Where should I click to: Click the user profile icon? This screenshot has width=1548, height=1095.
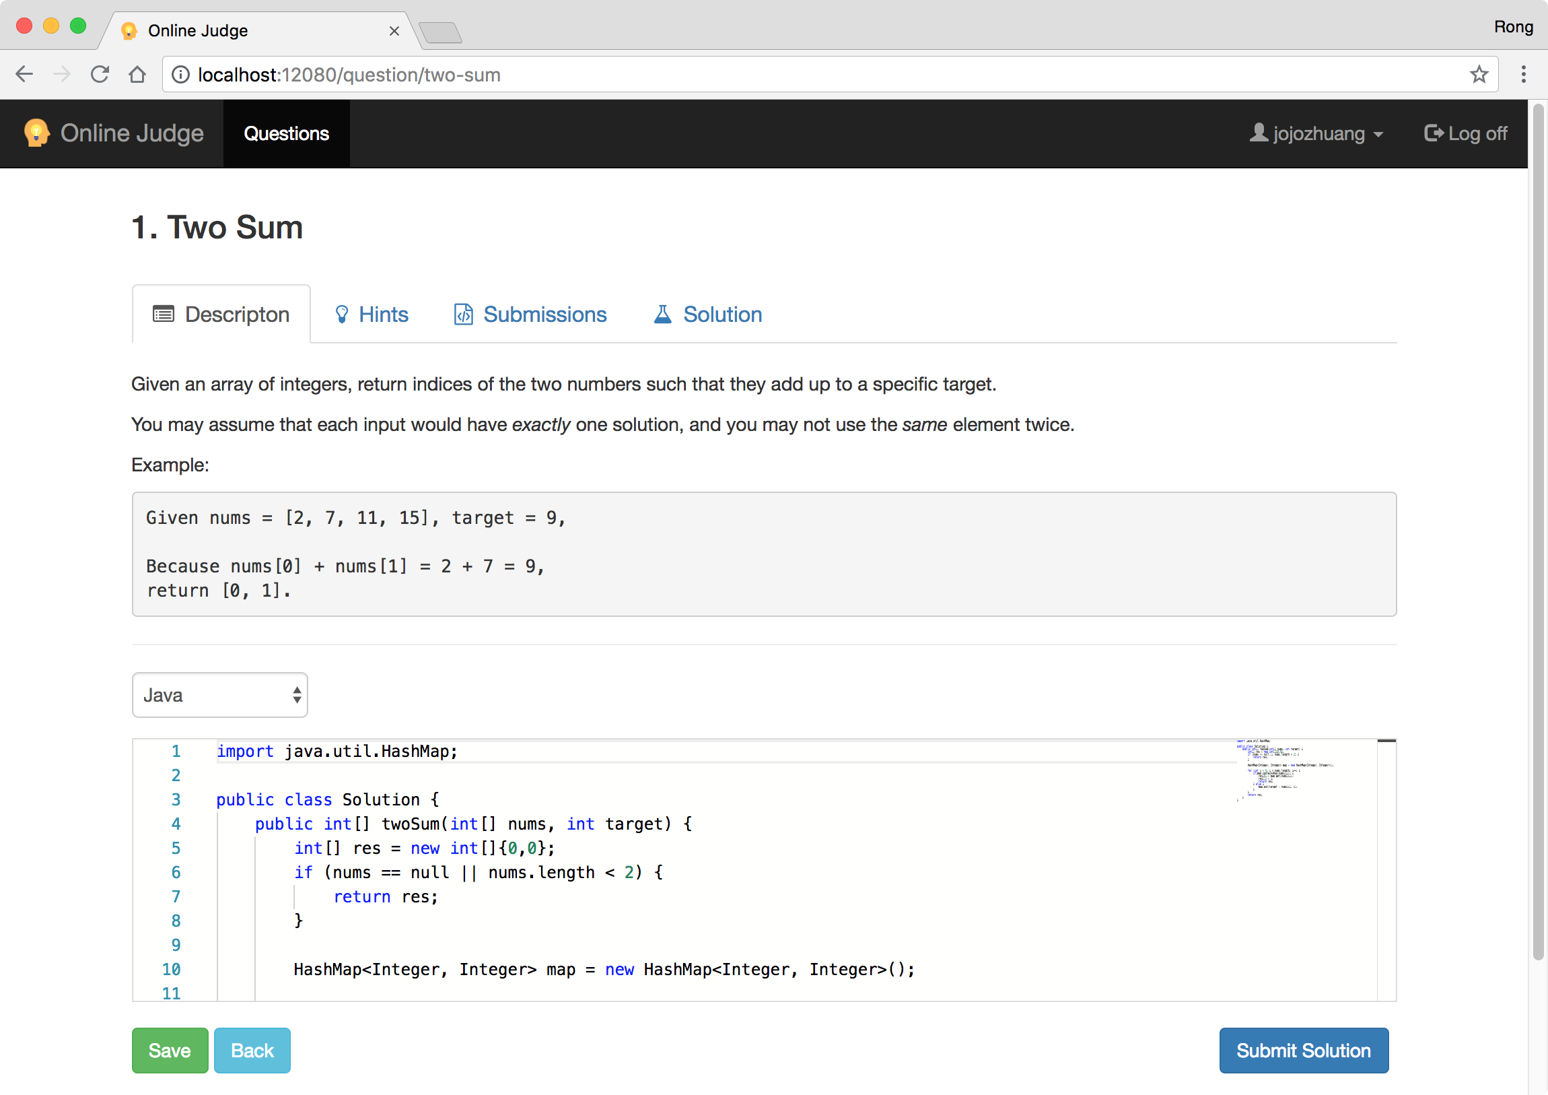pyautogui.click(x=1258, y=132)
